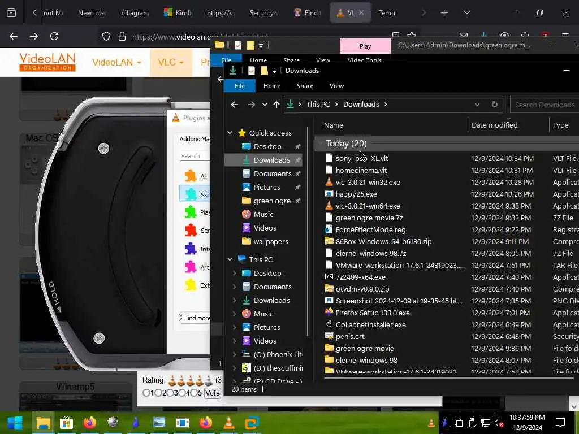Open the Home ribbon tab in Downloads window
The height and width of the screenshot is (434, 579).
[272, 86]
